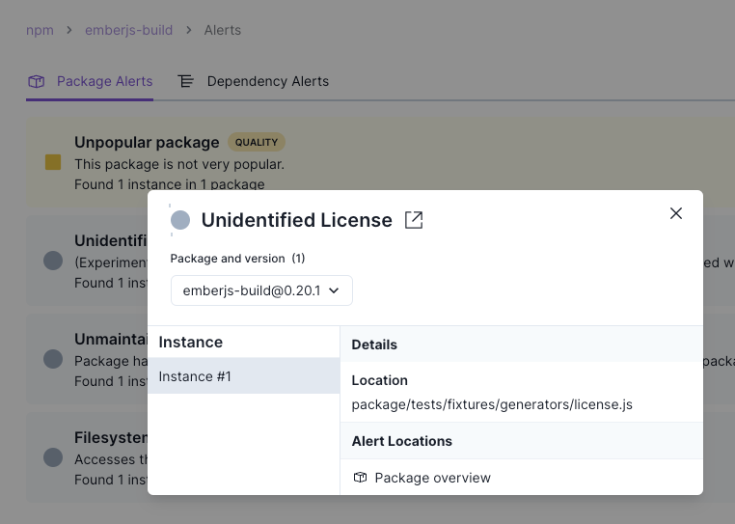Switch to the Package Alerts tab
Viewport: 735px width, 524px height.
coord(103,81)
